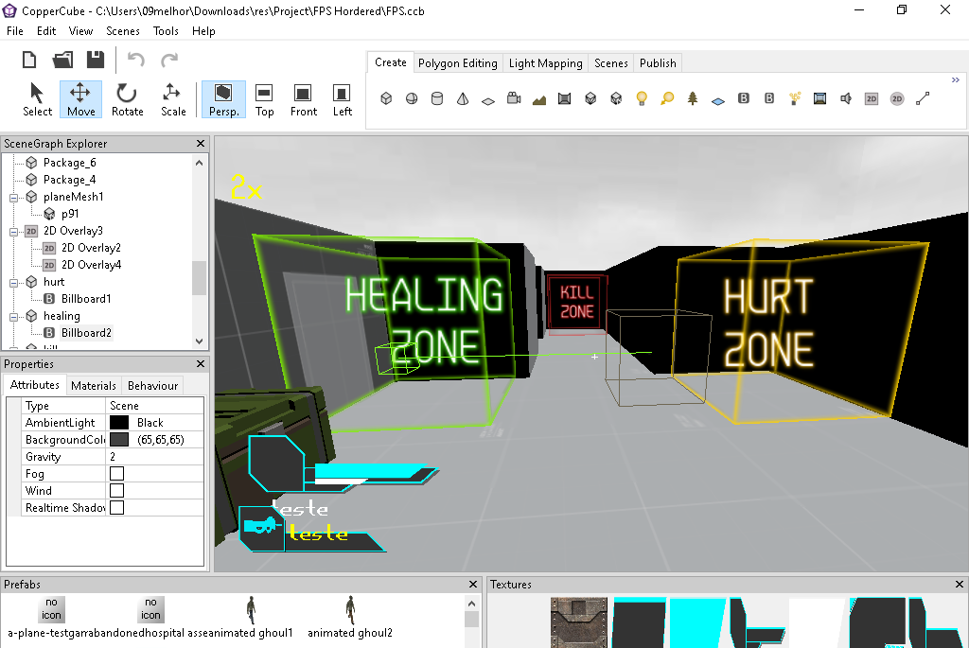
Task: Add a 3D sound with the speaker icon
Action: tap(846, 98)
